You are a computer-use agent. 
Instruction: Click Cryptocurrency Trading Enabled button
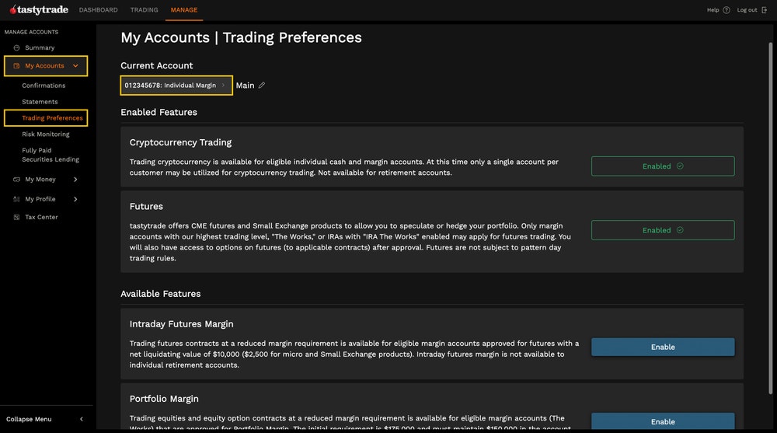click(x=663, y=166)
